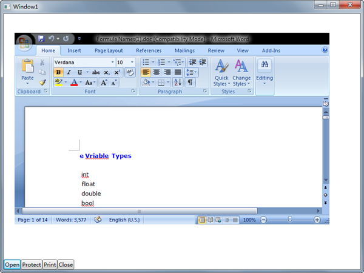The width and height of the screenshot is (364, 273).
Task: Click the Show/Hide paragraph marks icon
Action: (x=190, y=82)
